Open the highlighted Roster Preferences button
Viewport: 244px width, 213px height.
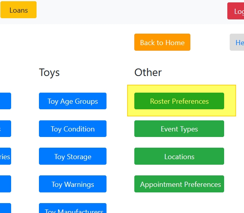179,101
